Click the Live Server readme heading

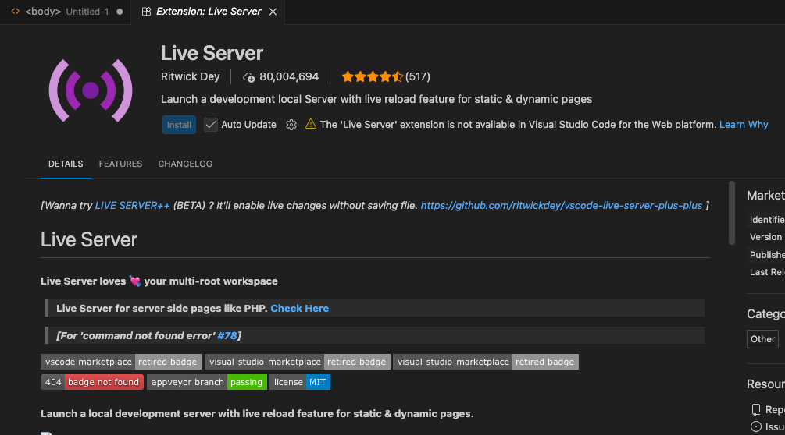point(89,240)
